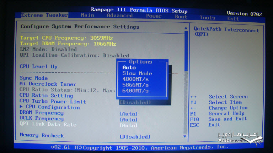Select the UCLK Frequency setting
273x153 pixels.
(x=42, y=119)
